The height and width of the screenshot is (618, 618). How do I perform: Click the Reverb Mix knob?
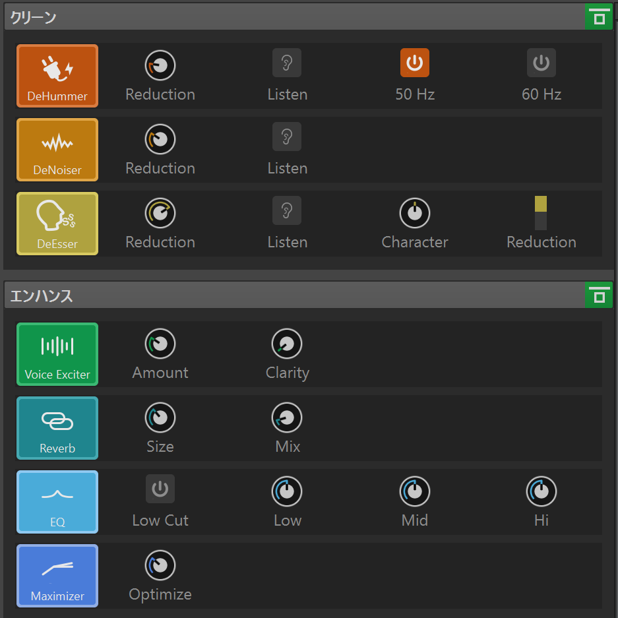(287, 417)
